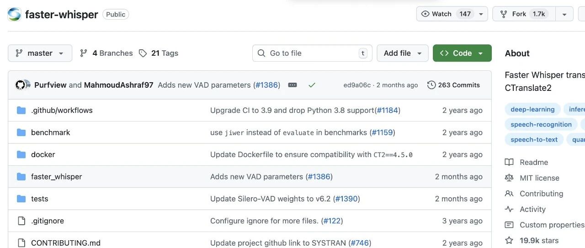Open the Readme book icon
This screenshot has width=585, height=248.
509,162
